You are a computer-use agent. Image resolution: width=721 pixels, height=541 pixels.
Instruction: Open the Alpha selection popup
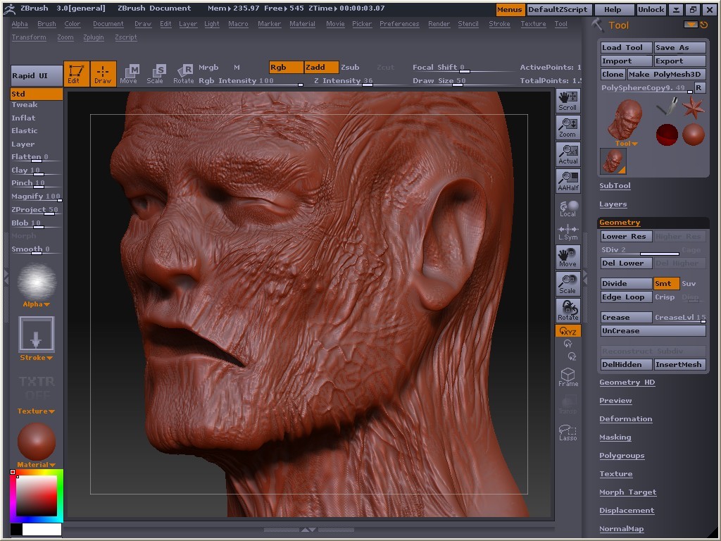point(37,285)
